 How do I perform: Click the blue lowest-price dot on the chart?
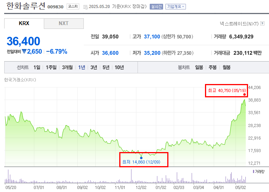click(141, 158)
